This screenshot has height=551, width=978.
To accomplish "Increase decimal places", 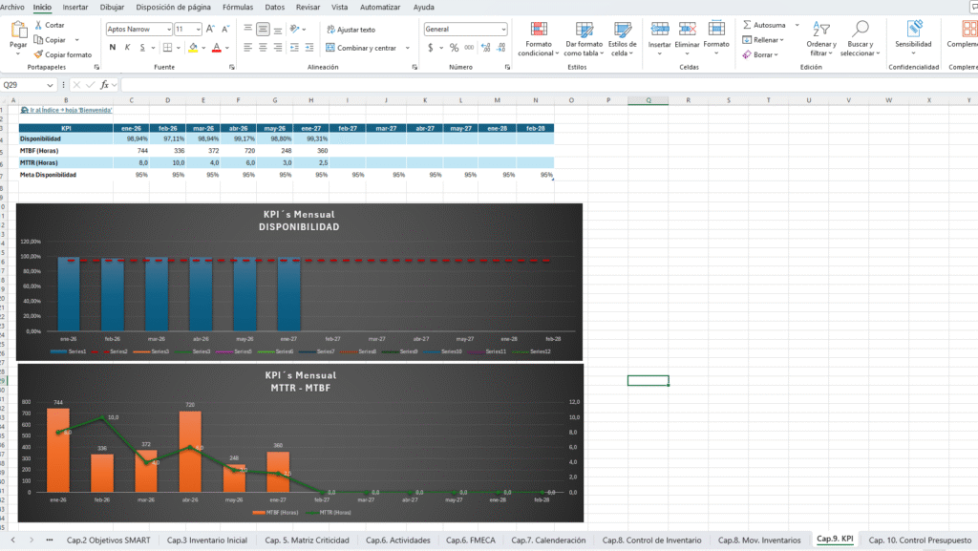I will 486,48.
